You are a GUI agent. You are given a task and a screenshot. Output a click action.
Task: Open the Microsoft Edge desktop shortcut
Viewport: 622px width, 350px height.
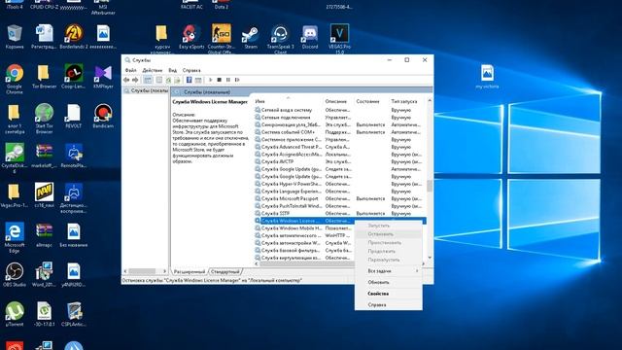tap(15, 237)
